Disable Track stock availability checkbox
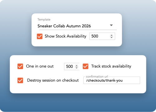Image resolution: width=156 pixels, height=112 pixels. tap(85, 66)
